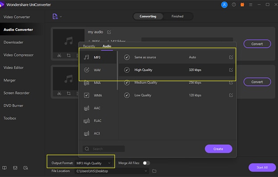
Task: Select AC3 format option
Action: [98, 133]
